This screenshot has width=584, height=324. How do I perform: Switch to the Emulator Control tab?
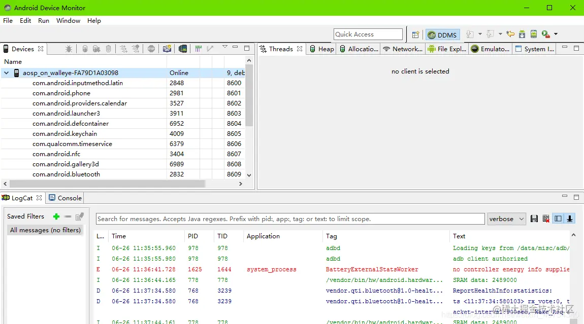[x=491, y=49]
